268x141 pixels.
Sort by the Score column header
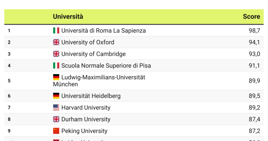tap(251, 17)
